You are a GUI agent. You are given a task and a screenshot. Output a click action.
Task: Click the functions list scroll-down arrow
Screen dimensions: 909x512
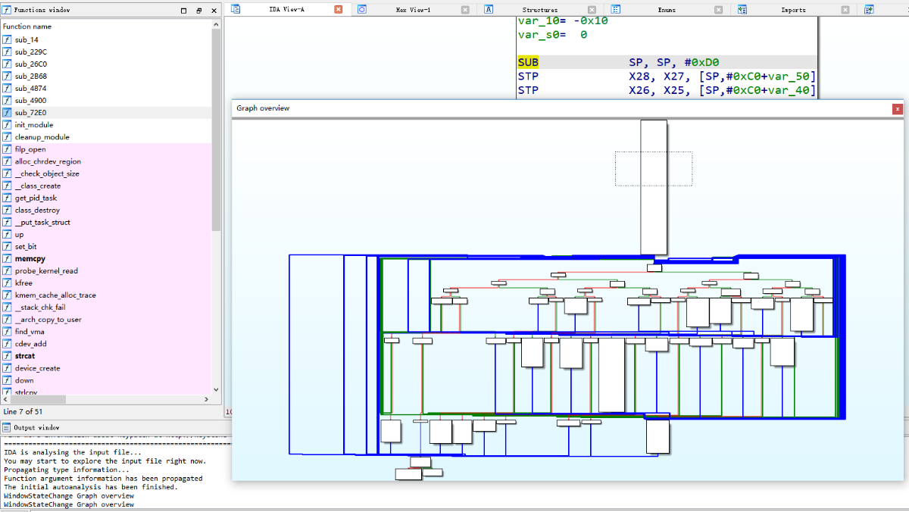(x=217, y=390)
